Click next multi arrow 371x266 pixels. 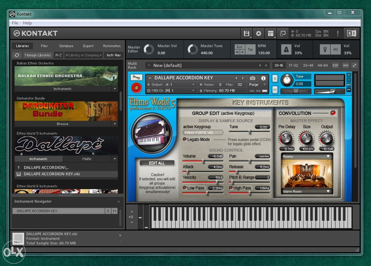pos(266,65)
